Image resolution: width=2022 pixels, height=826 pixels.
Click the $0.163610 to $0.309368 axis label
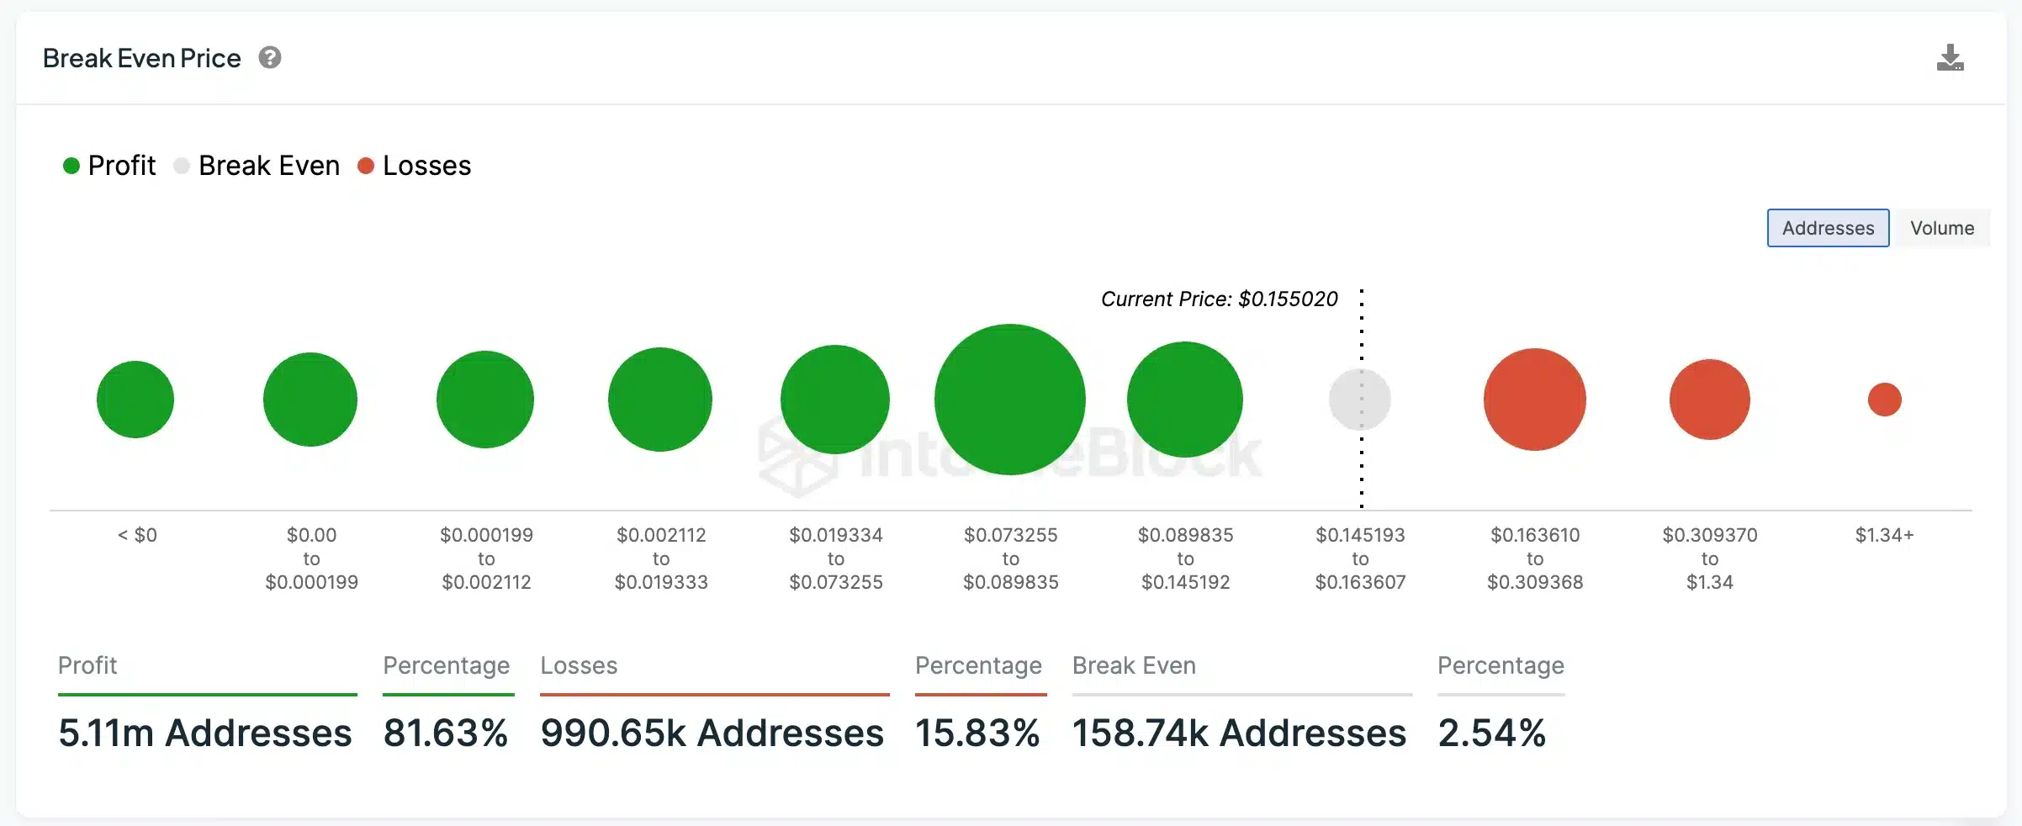pos(1535,559)
